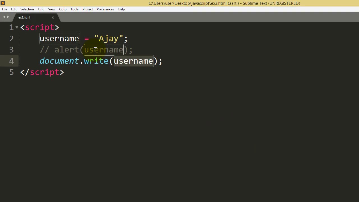
Task: Click the commented alert word on line 3
Action: coord(67,50)
